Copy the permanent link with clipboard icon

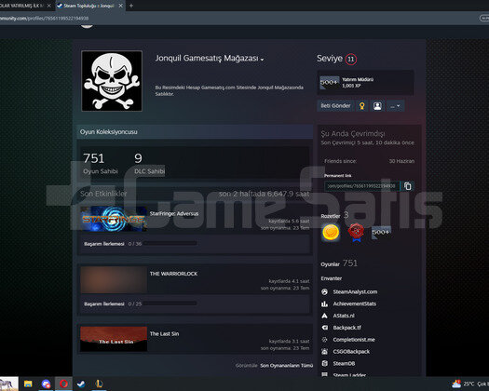[407, 186]
